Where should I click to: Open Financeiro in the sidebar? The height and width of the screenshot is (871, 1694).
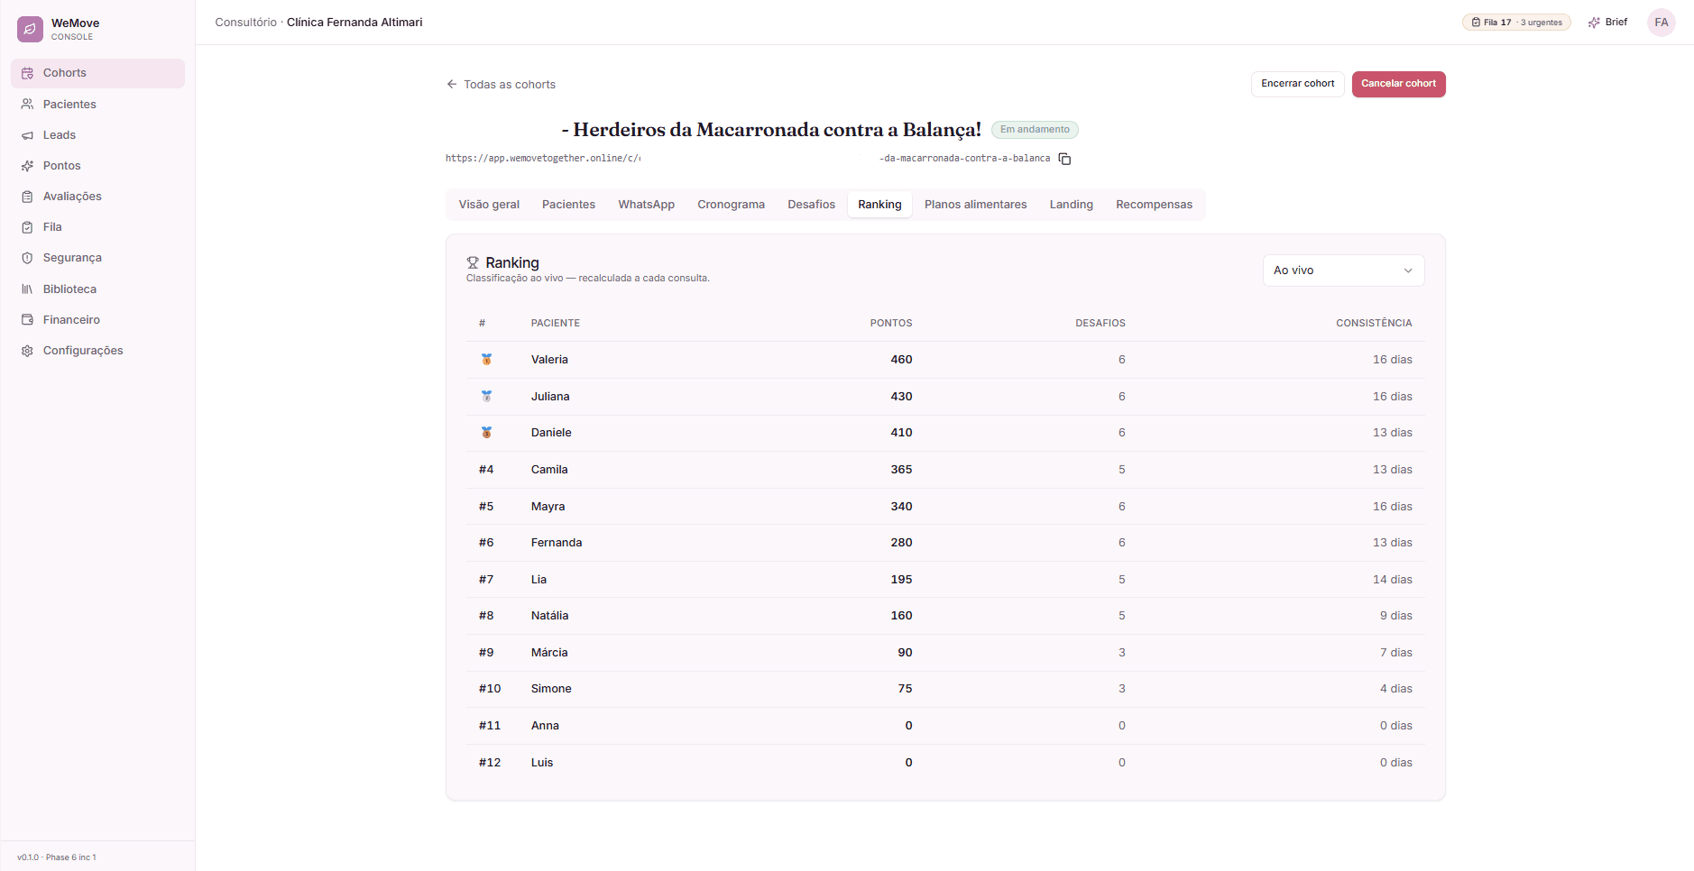(x=97, y=320)
